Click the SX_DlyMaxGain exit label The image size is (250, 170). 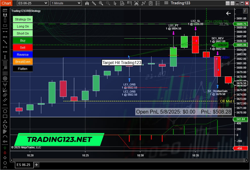pyautogui.click(x=218, y=91)
